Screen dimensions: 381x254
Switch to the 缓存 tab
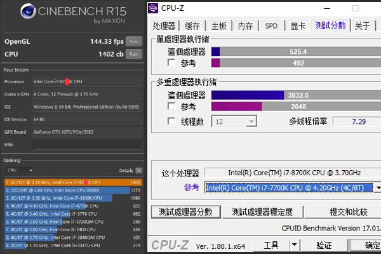[x=192, y=26]
